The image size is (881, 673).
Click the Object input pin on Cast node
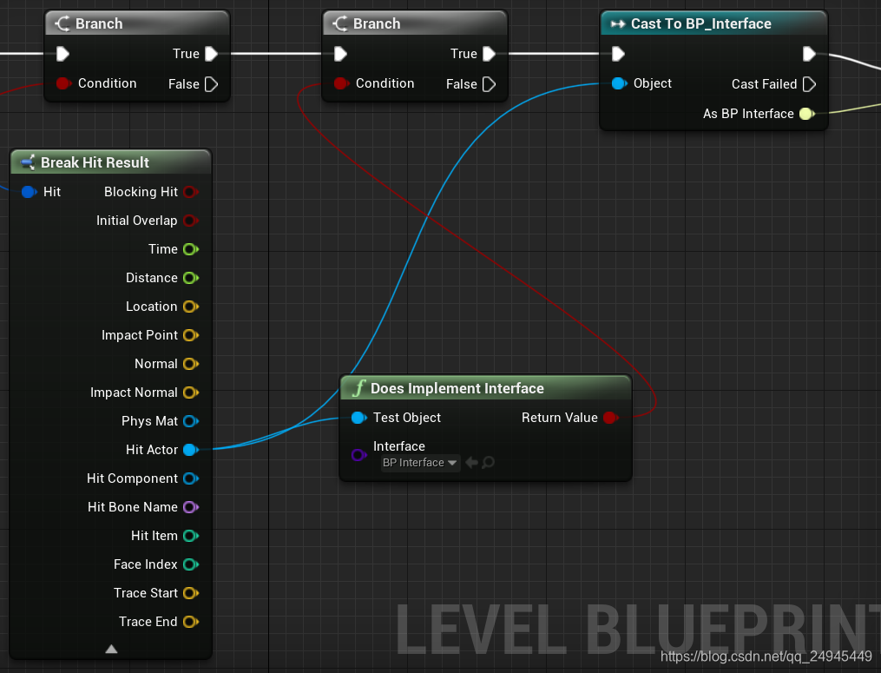619,83
